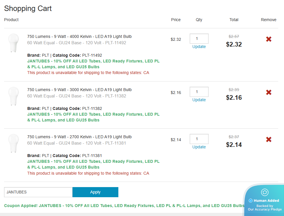Remove the 4000 Kelvin bulb from cart
This screenshot has height=216, width=284.
[269, 39]
